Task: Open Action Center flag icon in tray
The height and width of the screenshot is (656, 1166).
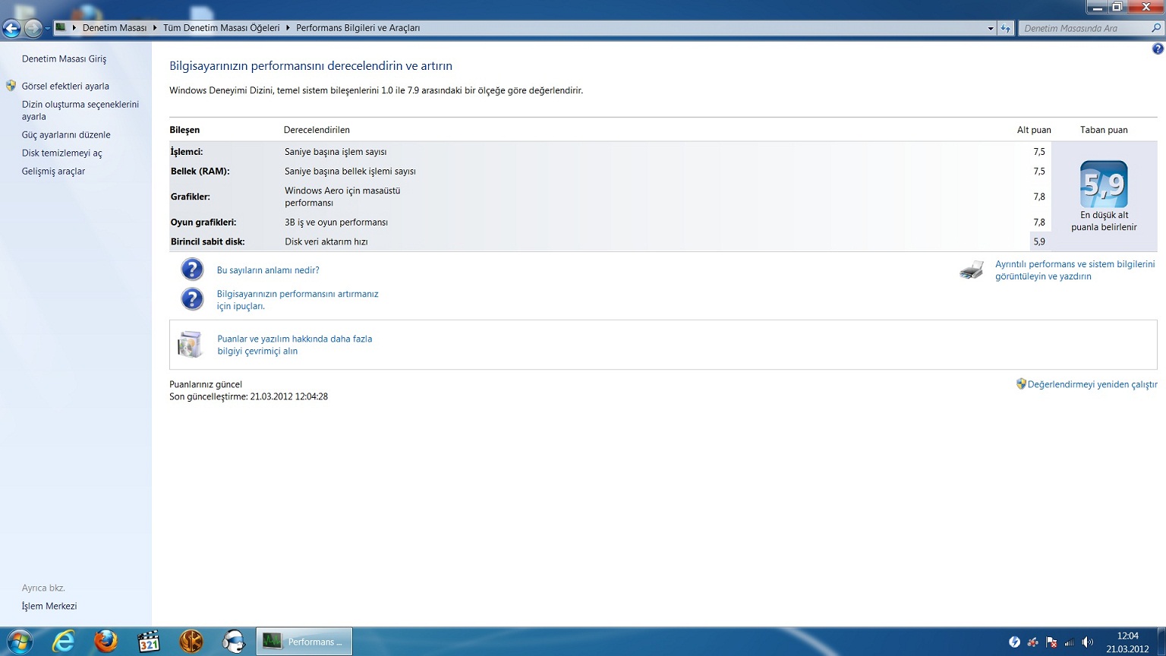Action: point(1051,642)
